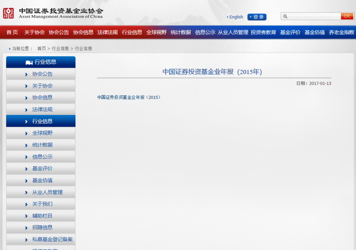Open 行业信息 in the top navigation bar
The height and width of the screenshot is (250, 356).
click(132, 32)
